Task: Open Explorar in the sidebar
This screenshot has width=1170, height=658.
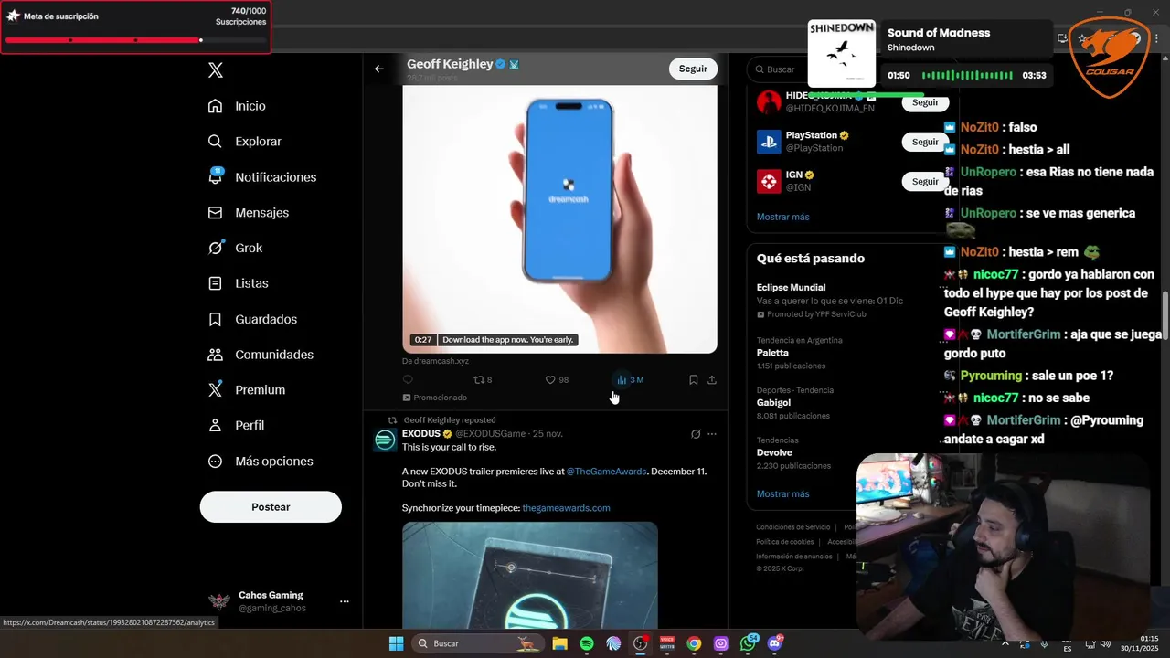Action: (x=244, y=142)
